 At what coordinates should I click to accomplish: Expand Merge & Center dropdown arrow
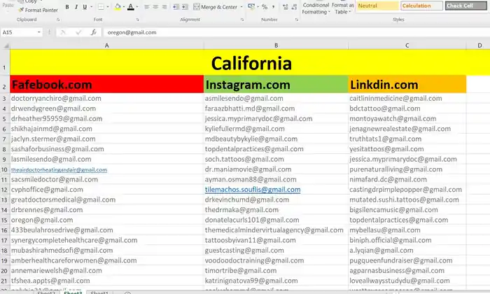coord(241,7)
